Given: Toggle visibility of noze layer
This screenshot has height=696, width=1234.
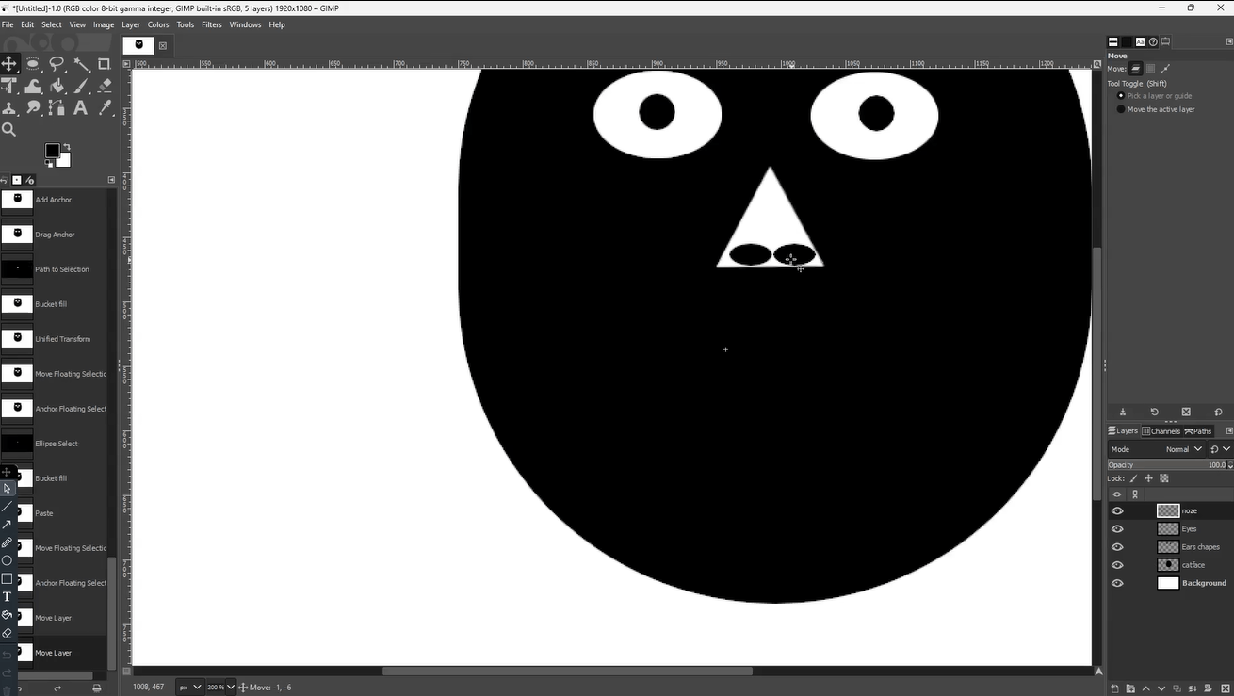Looking at the screenshot, I should [1117, 510].
